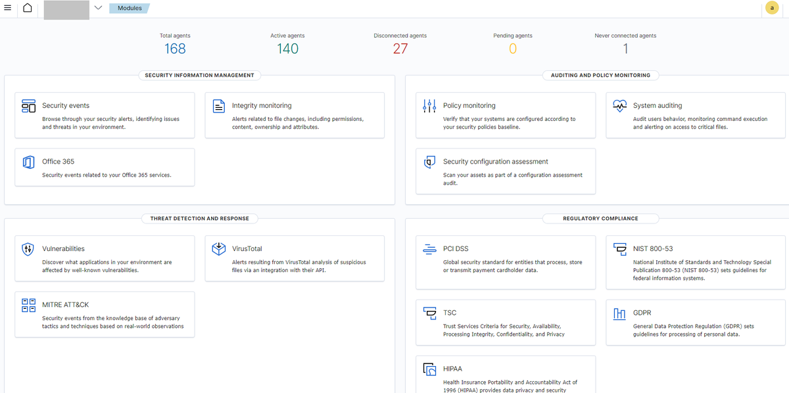Click the System auditing heartbeat icon
Viewport: 789px width, 393px height.
pos(619,106)
